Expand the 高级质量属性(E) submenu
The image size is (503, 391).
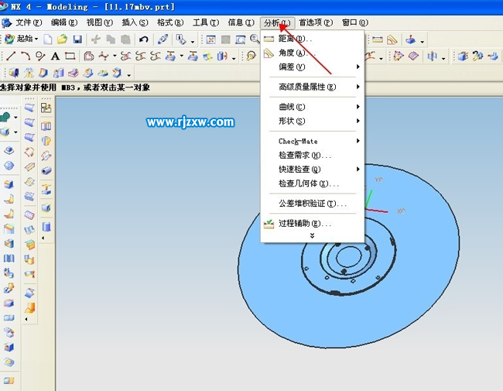click(312, 87)
